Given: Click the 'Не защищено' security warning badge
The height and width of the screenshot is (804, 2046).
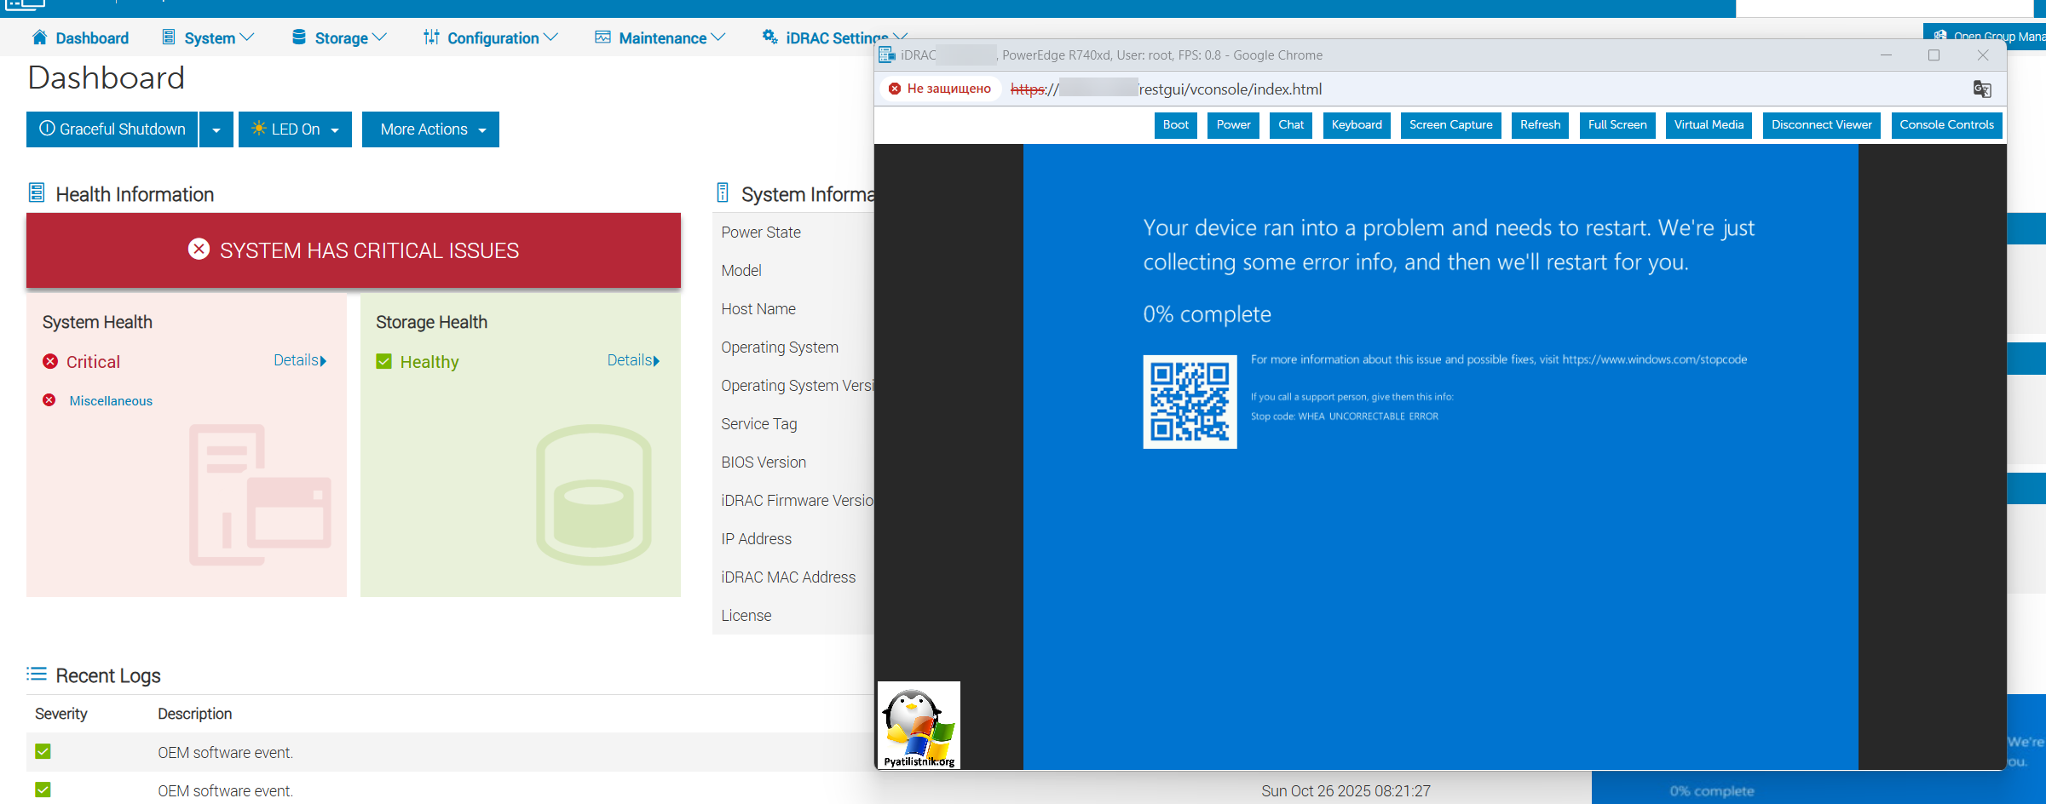Looking at the screenshot, I should tap(940, 89).
